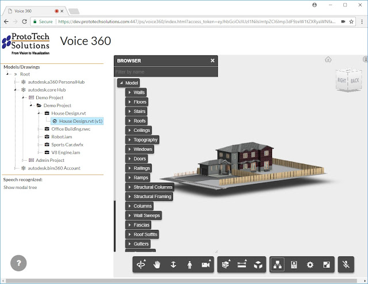Click the Root tree node

[25, 74]
